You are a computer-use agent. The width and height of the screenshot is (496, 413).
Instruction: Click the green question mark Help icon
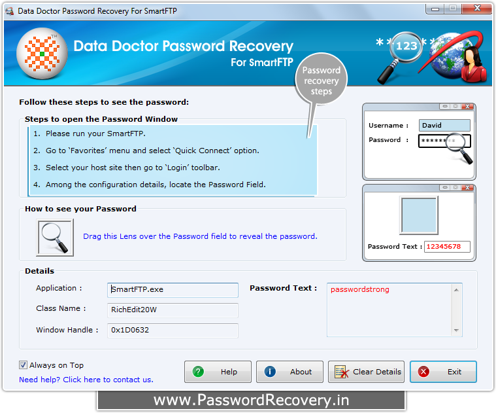198,372
